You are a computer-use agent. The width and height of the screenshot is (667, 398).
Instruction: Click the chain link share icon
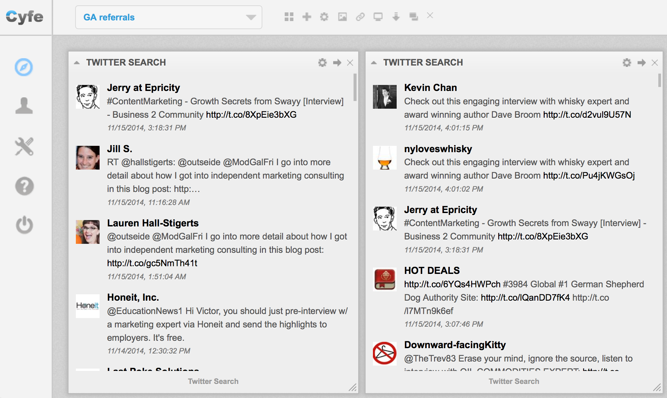click(360, 17)
